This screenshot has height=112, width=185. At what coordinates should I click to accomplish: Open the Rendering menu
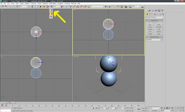point(60,3)
